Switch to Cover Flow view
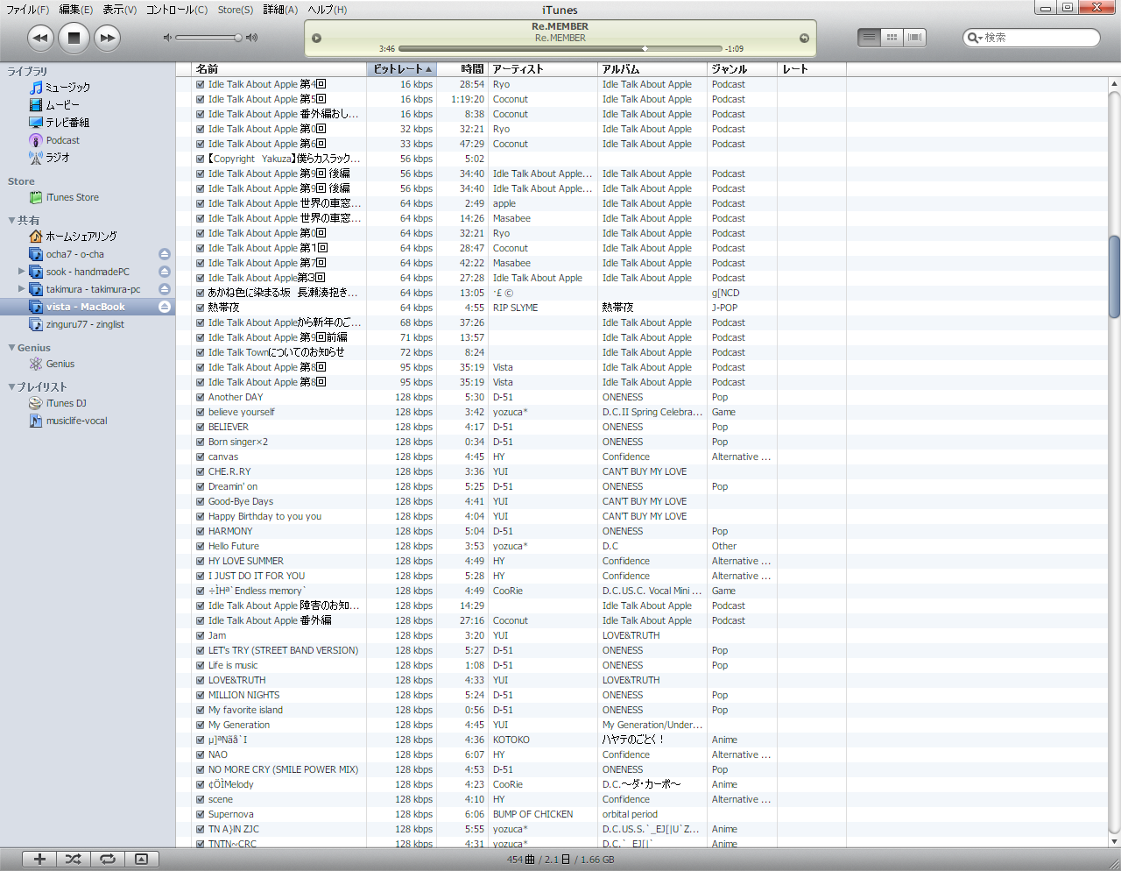 click(x=915, y=38)
